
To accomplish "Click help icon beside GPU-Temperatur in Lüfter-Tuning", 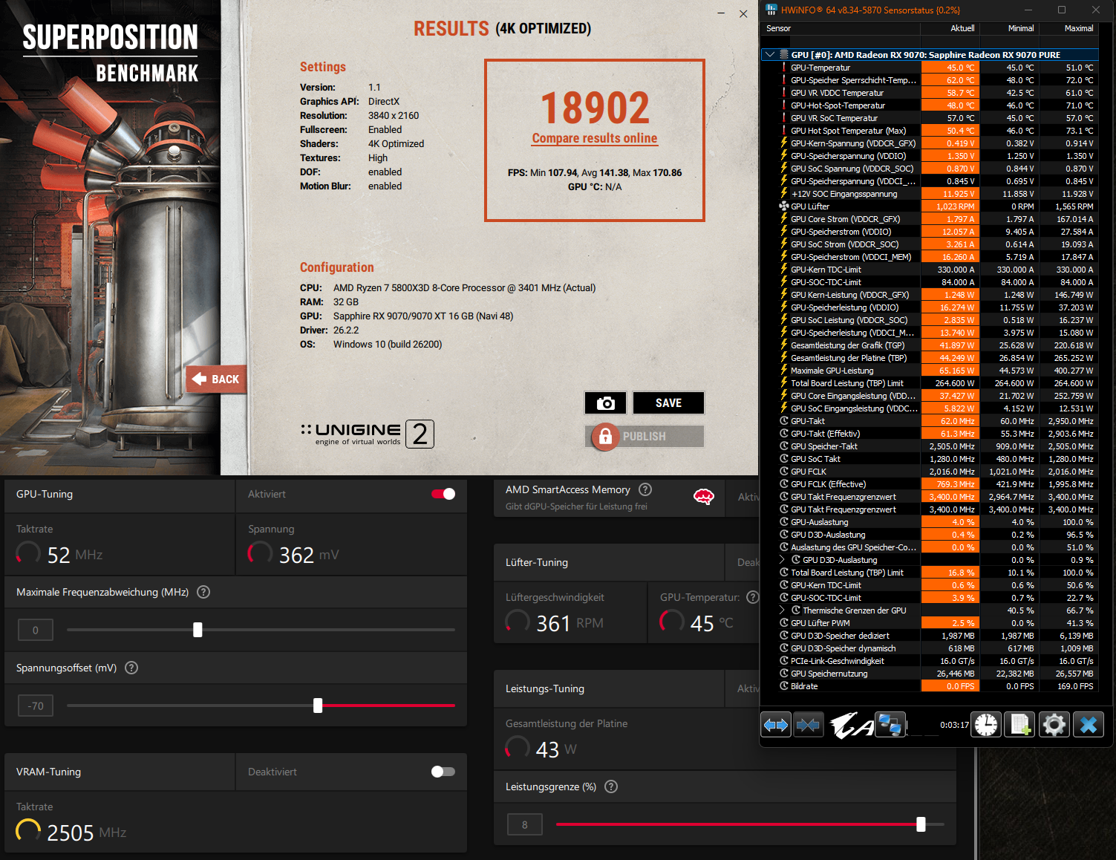I will pos(752,597).
